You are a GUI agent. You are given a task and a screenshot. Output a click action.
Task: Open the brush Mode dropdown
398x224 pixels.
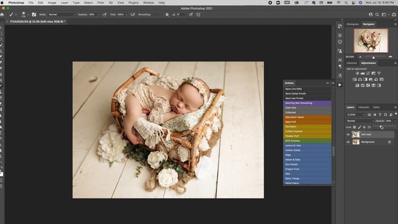(x=62, y=15)
